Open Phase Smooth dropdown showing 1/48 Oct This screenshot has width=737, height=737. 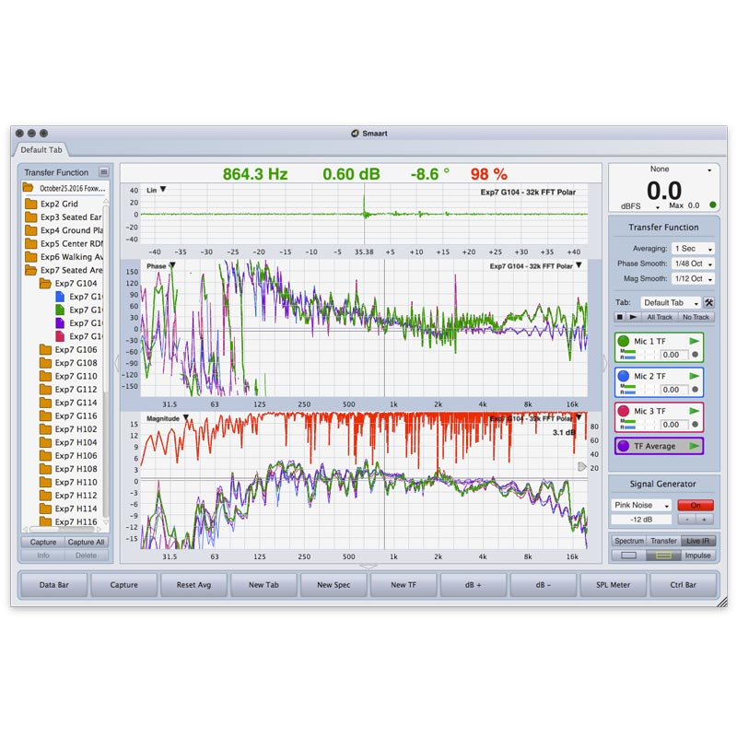pyautogui.click(x=693, y=263)
